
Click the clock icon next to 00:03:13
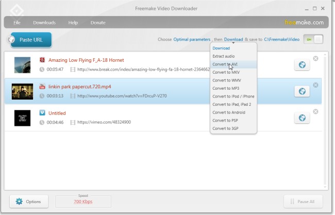(42, 96)
